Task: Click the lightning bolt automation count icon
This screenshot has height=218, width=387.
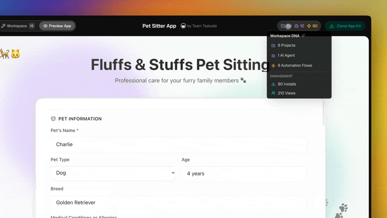Action: pyautogui.click(x=309, y=26)
